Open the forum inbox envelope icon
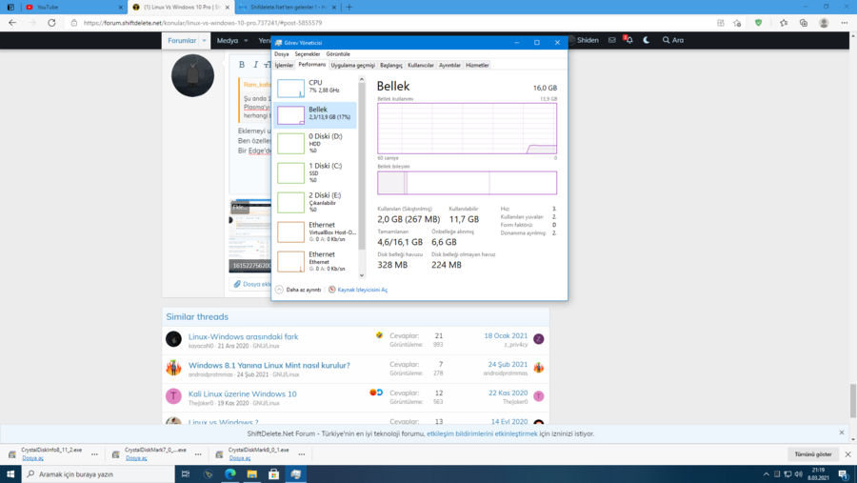The height and width of the screenshot is (483, 857). (x=611, y=40)
